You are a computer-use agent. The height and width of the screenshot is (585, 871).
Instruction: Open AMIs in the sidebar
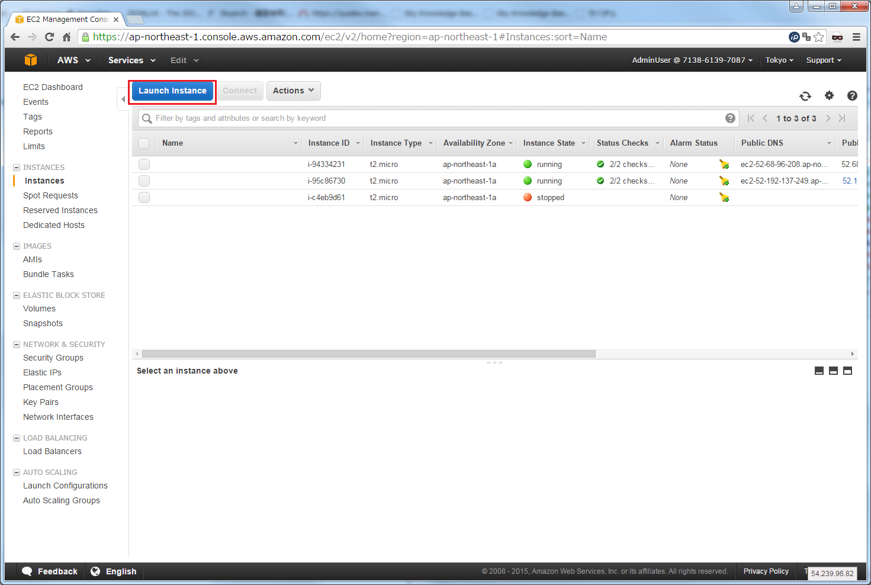[33, 259]
